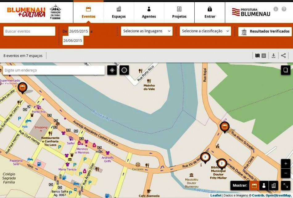Toggle Resultados Verificados filter
The width and height of the screenshot is (293, 198).
pyautogui.click(x=265, y=31)
